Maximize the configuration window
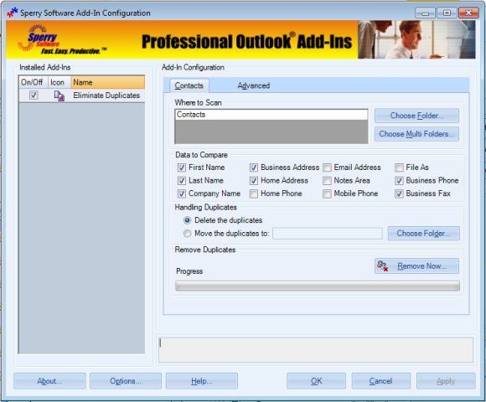 point(447,13)
